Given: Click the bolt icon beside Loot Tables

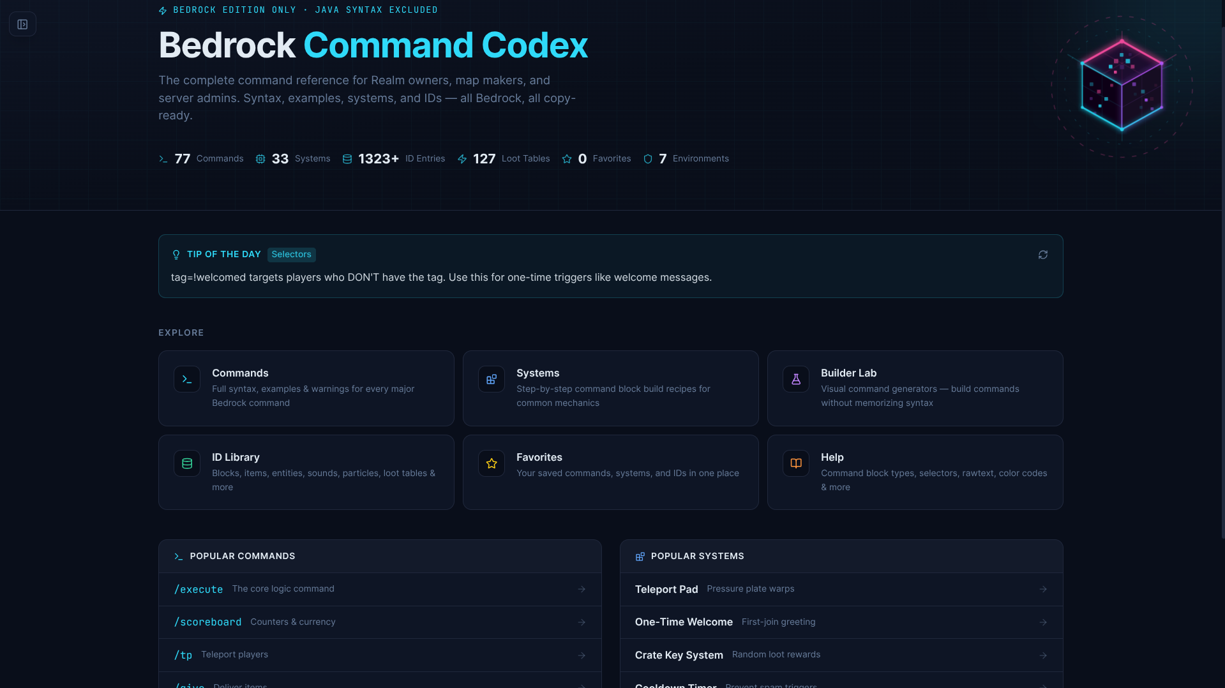Looking at the screenshot, I should click(462, 159).
